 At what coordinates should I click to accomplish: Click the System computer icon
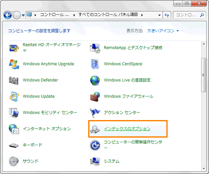click(95, 161)
